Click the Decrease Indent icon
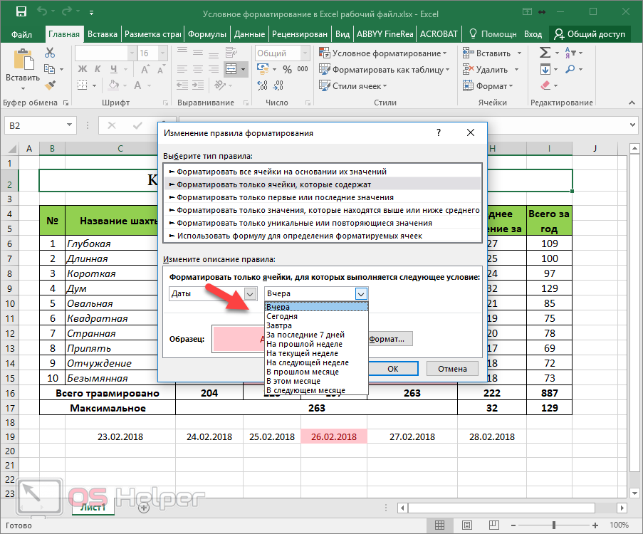Screen dimensions: 643x534 click(182, 85)
